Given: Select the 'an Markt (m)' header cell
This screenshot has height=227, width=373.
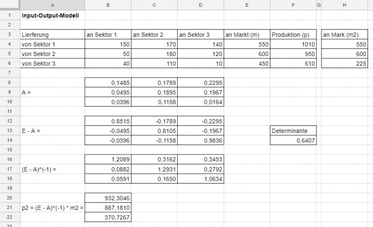Looking at the screenshot, I should click(x=247, y=35).
